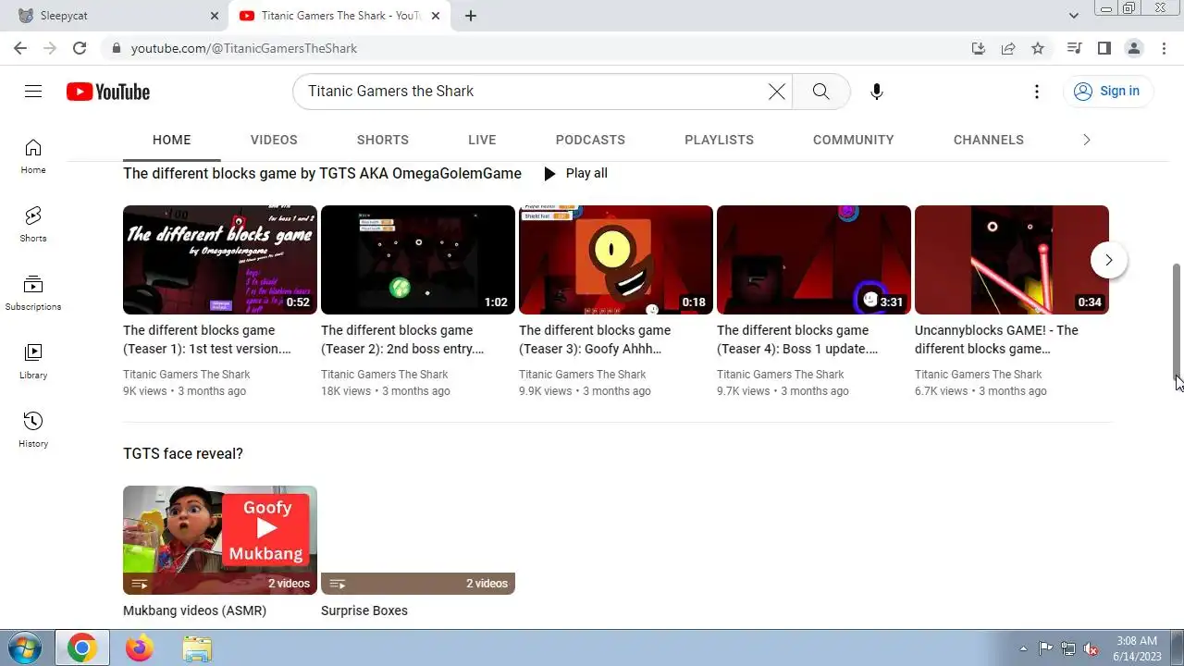This screenshot has width=1184, height=666.
Task: Open the Chrome three-dot menu
Action: (1164, 48)
